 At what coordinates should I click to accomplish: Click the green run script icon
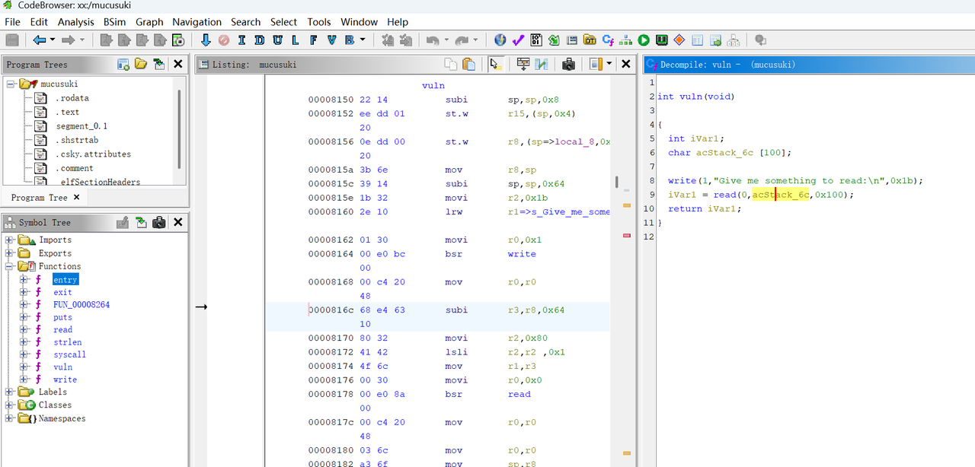coord(644,40)
